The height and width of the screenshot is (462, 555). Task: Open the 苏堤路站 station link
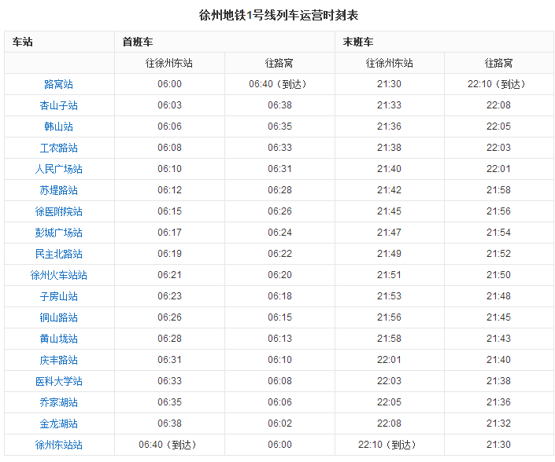coord(59,190)
